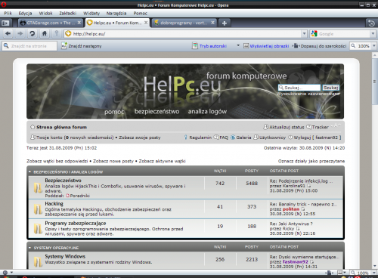
Task: Switch to the GTAGarage.com tab
Action: [50, 23]
